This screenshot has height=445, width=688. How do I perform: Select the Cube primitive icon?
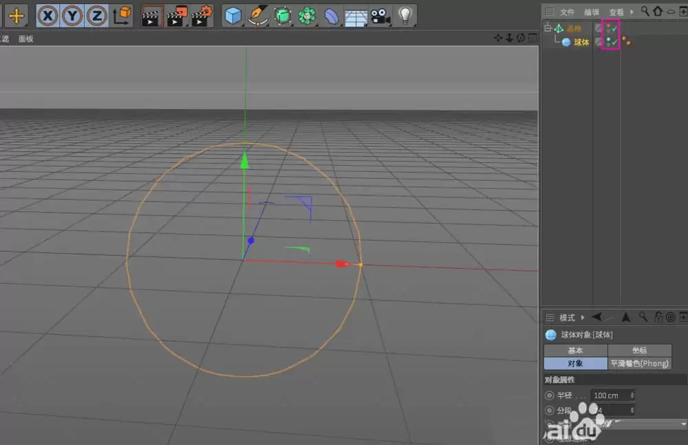point(233,15)
